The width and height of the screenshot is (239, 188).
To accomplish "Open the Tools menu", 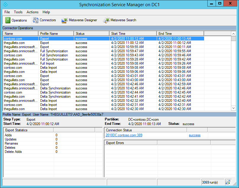I will [18, 12].
